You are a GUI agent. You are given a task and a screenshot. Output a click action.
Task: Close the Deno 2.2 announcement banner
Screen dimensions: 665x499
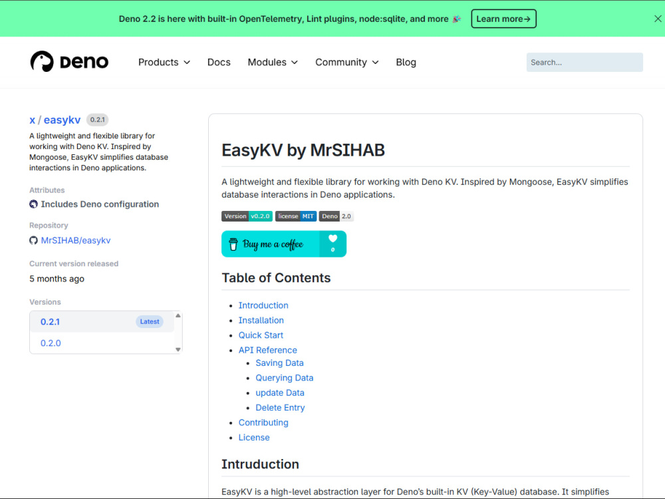pos(658,19)
